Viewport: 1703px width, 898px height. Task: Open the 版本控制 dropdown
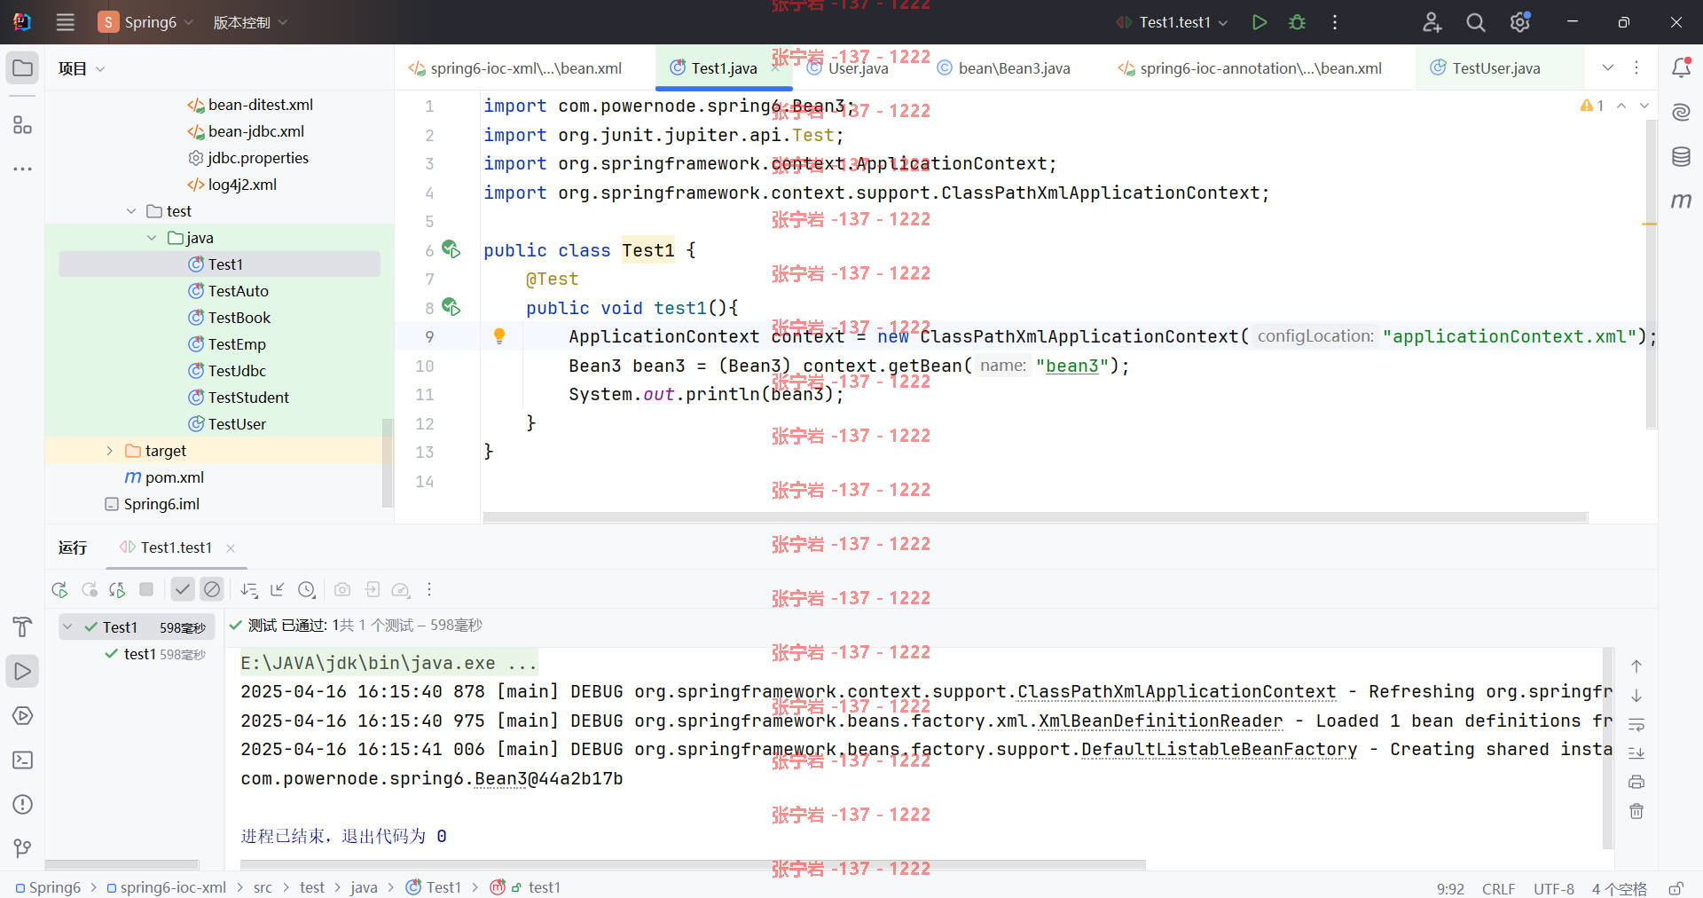250,22
